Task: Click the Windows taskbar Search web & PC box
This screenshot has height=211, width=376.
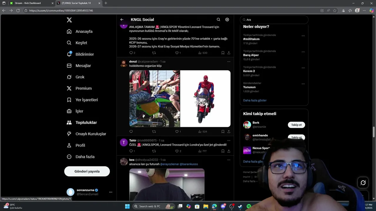Action: [154, 206]
